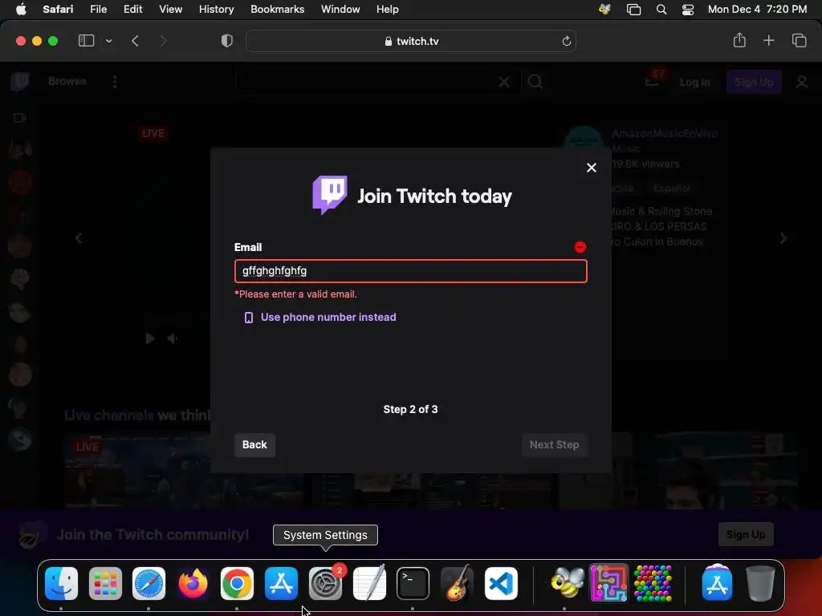Screen dimensions: 822x616
Task: Reload the page with refresh icon
Action: point(566,41)
